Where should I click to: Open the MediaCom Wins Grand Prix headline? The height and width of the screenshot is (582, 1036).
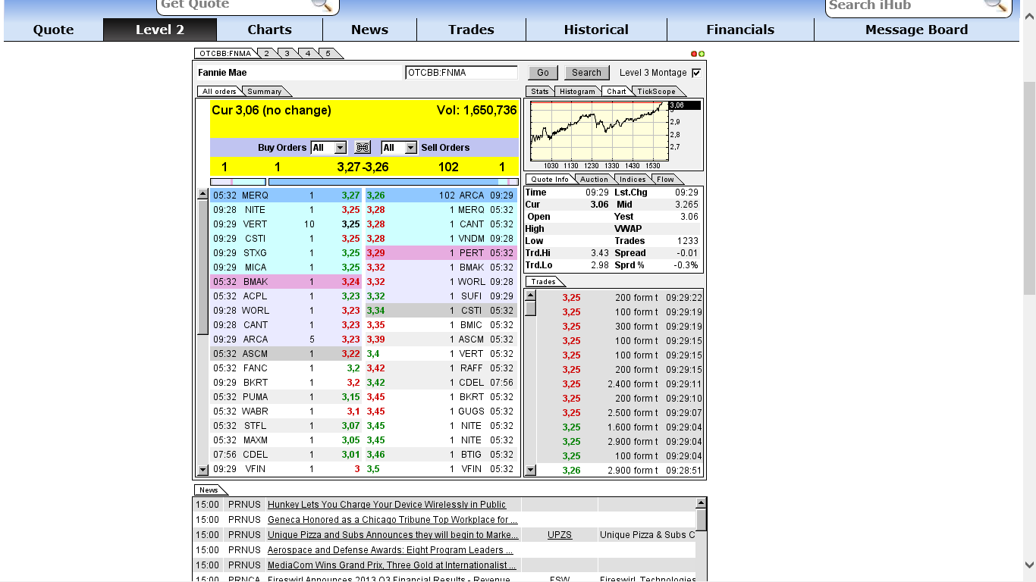click(x=392, y=565)
